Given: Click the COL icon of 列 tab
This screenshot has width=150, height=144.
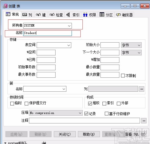Looking at the screenshot, I should tap(25, 15).
